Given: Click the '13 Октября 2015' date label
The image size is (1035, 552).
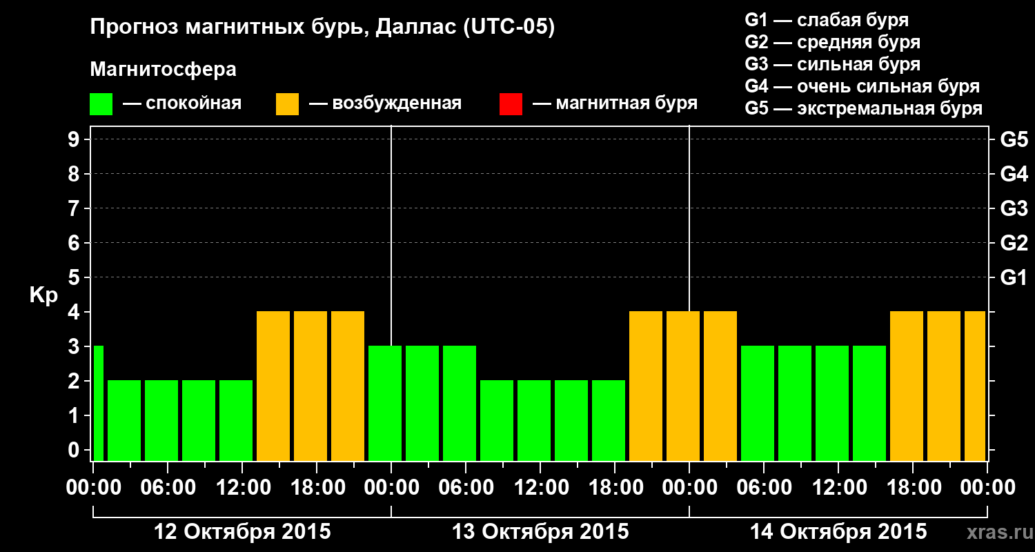Looking at the screenshot, I should [540, 532].
